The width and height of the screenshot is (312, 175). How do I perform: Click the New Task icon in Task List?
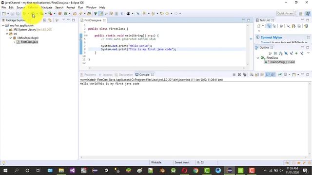point(259,26)
